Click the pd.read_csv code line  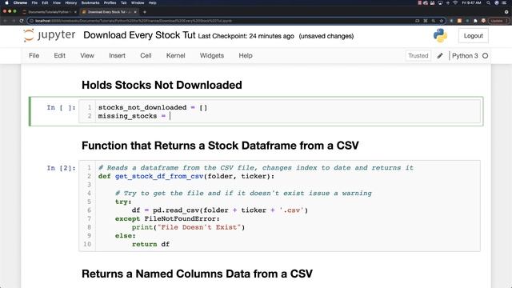(220, 210)
